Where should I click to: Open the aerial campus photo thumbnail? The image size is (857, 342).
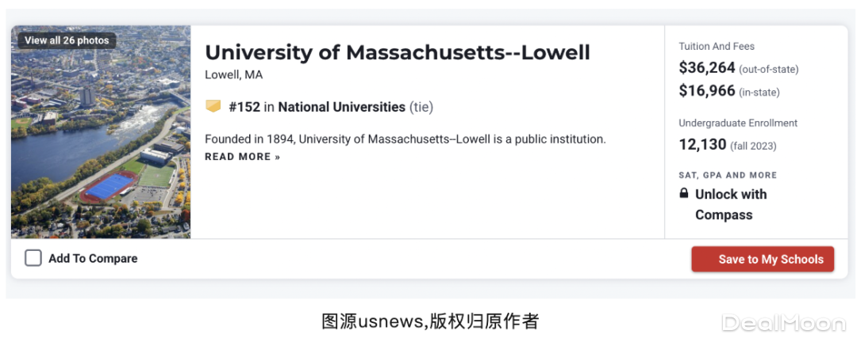[x=101, y=142]
